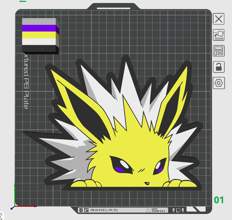Click the gray top of prime tower

[x=39, y=21]
